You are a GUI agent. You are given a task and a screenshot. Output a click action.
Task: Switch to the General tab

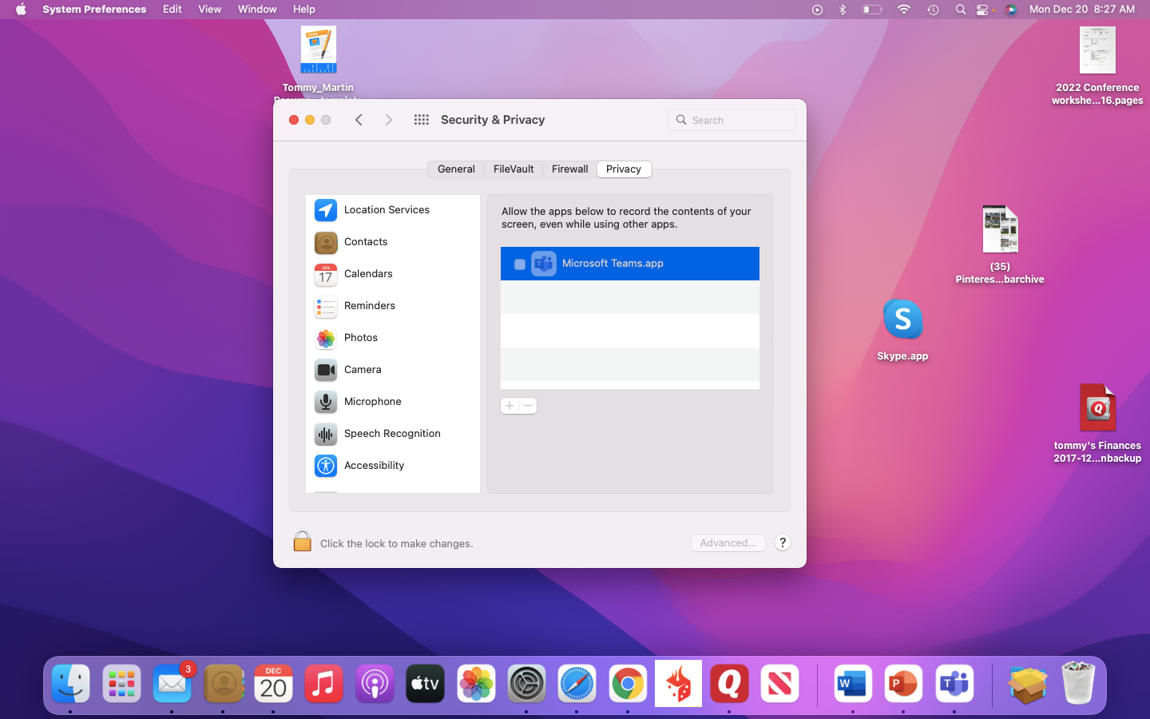(456, 169)
